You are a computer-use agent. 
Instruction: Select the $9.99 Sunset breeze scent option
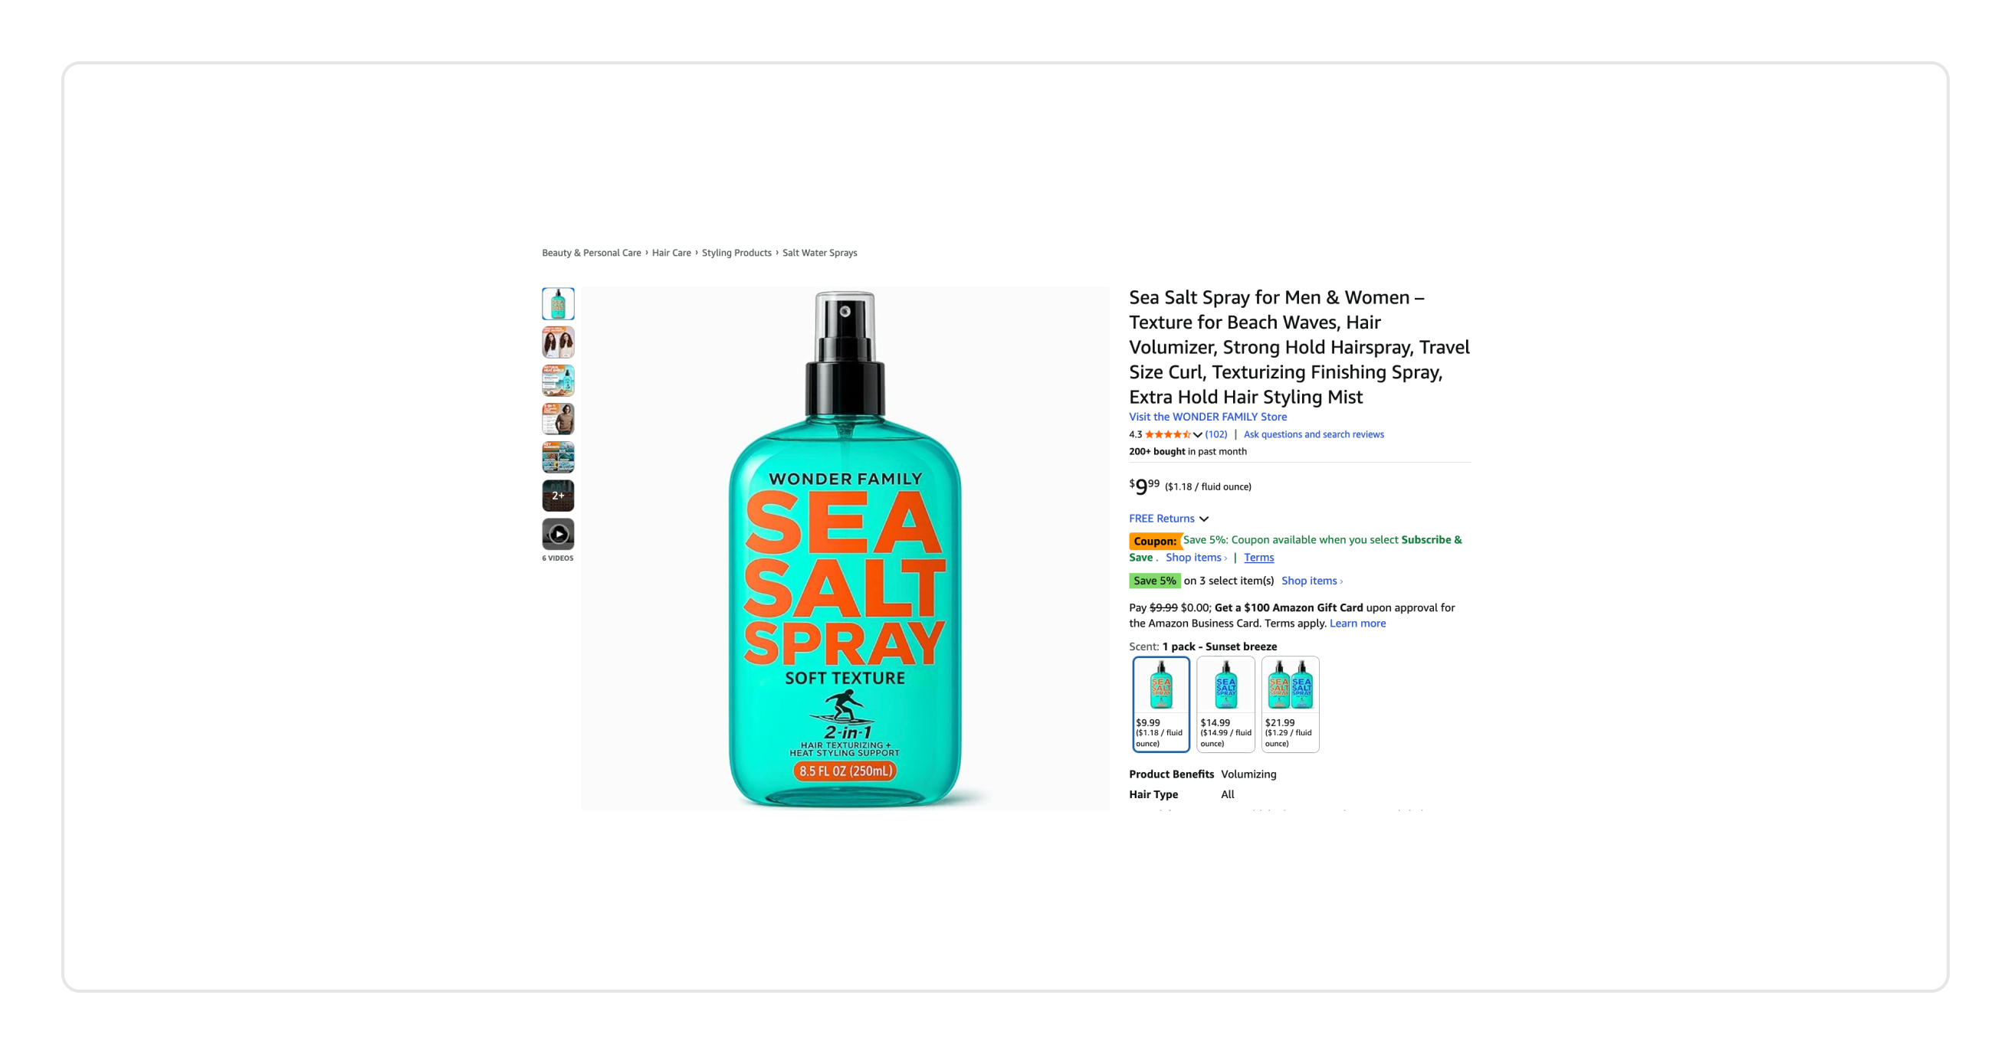point(1161,704)
